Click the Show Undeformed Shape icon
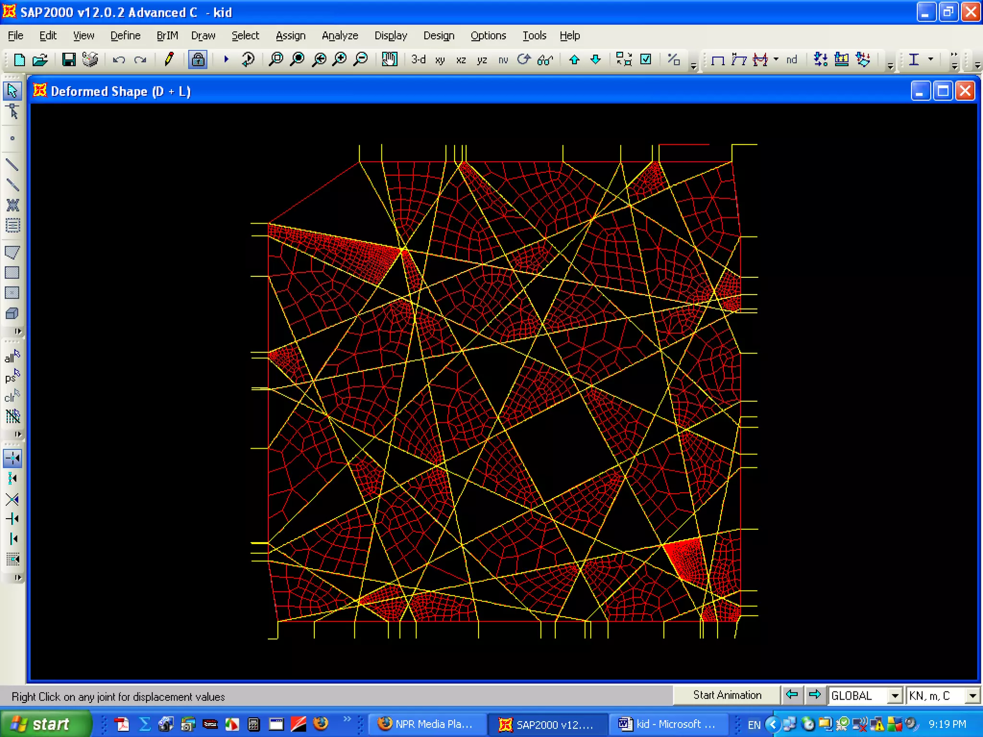The image size is (983, 737). click(718, 59)
